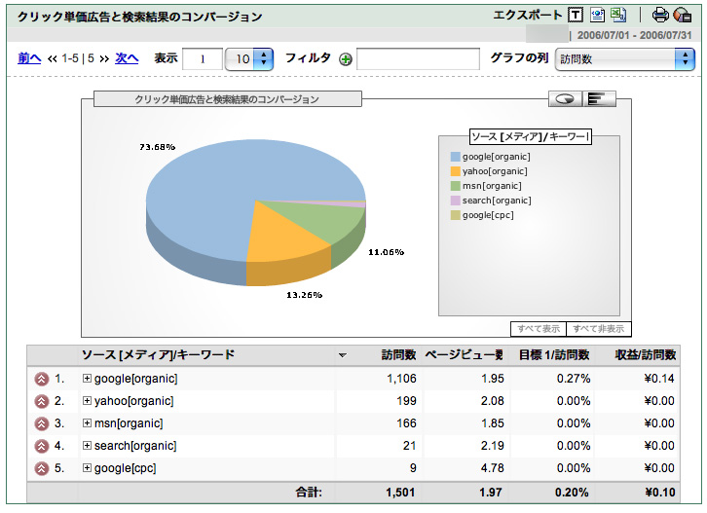Click the pie chart icon right of printer
Screen dimensions: 707x513
click(683, 15)
